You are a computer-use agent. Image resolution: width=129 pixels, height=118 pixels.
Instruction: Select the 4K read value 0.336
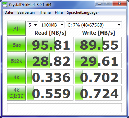50,77
